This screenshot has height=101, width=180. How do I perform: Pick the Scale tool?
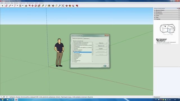39,6
